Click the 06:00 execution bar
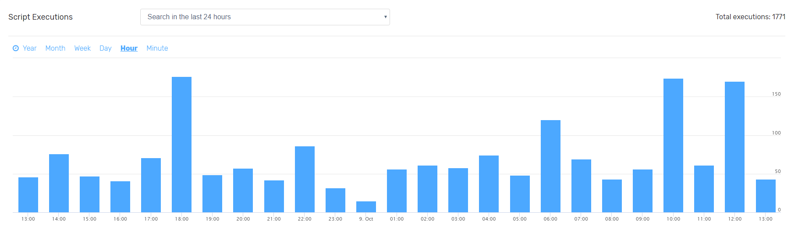791x235 pixels. click(x=550, y=166)
